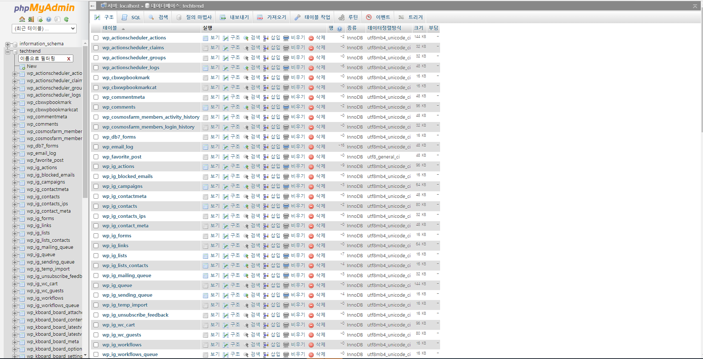Click the green reload navigation icon

point(66,19)
